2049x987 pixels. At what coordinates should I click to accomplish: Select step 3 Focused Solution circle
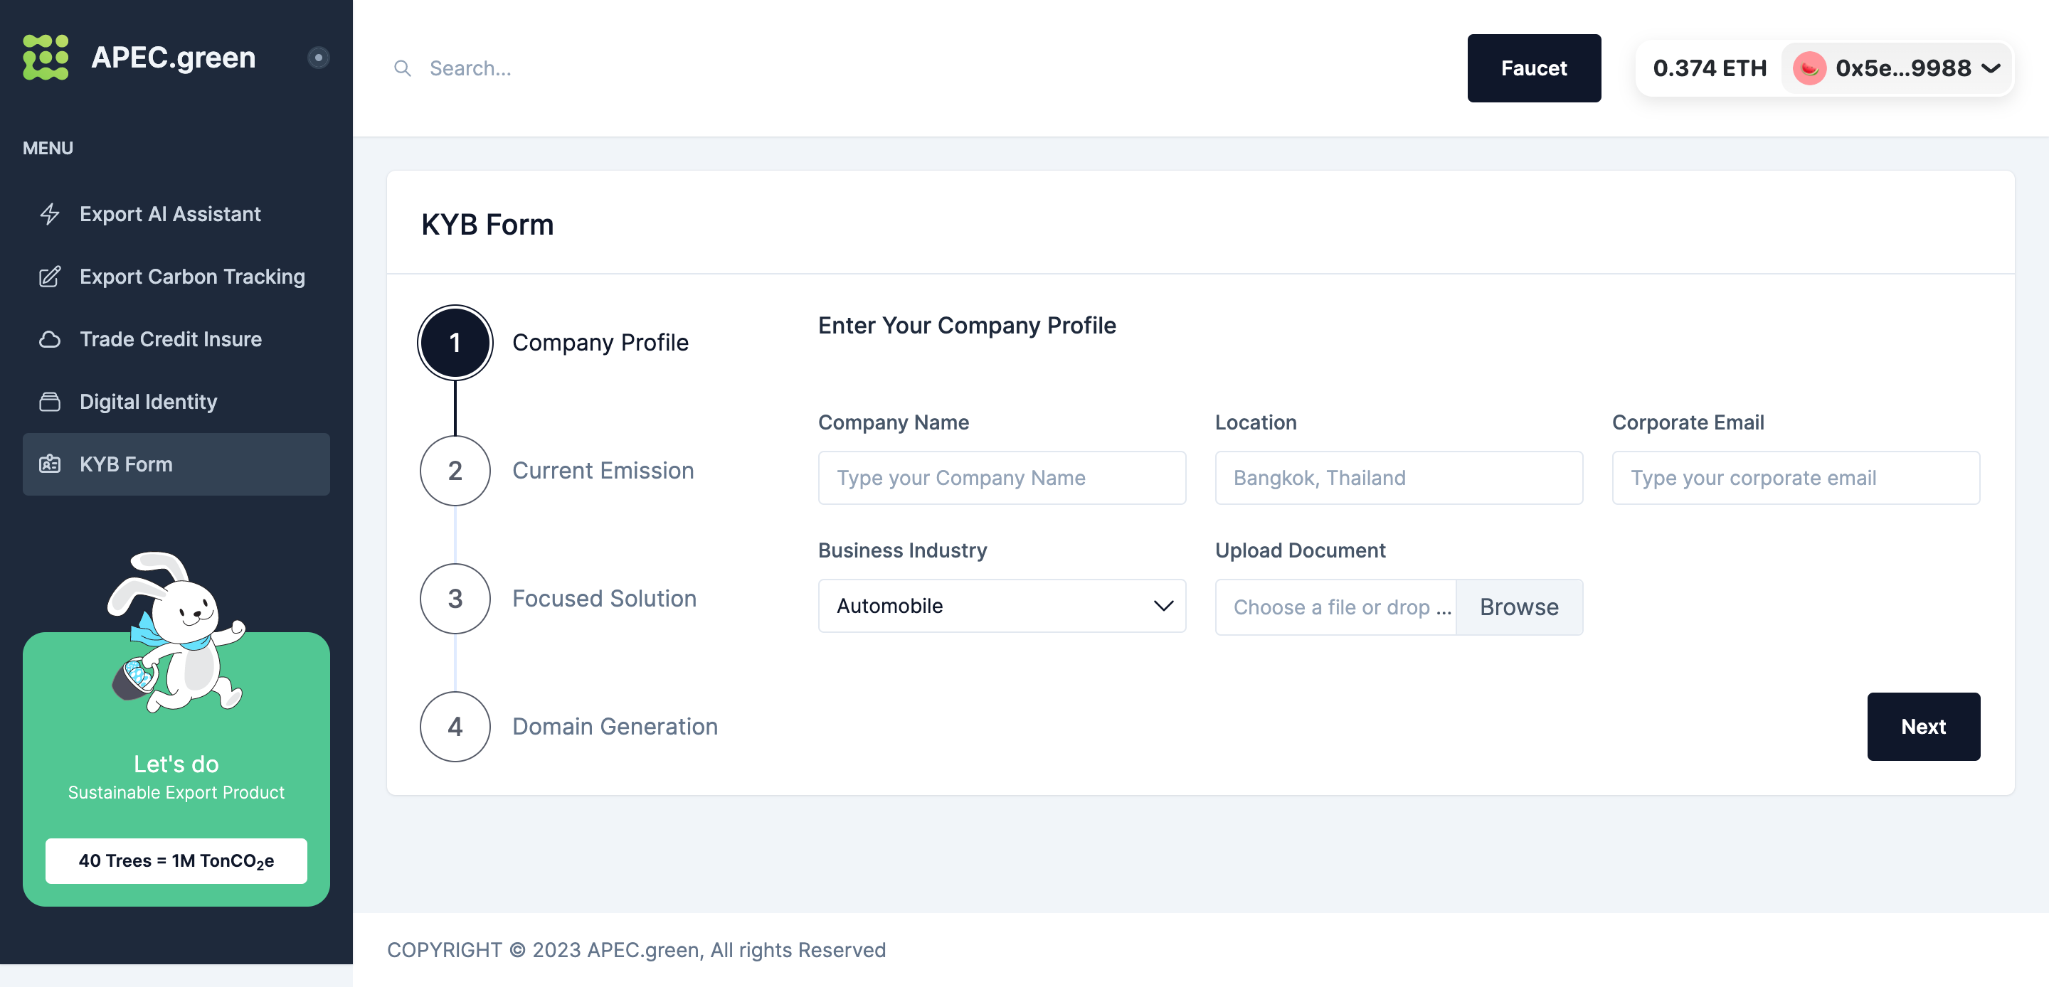coord(455,599)
